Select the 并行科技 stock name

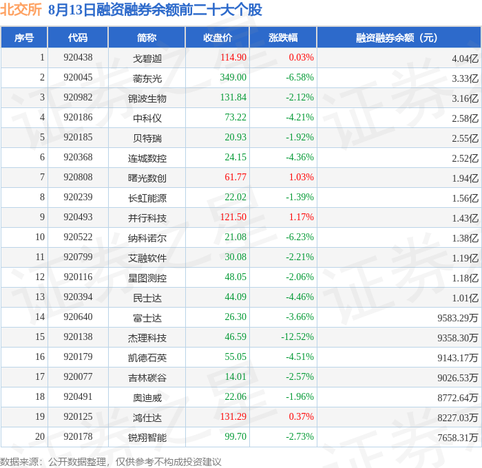point(147,218)
